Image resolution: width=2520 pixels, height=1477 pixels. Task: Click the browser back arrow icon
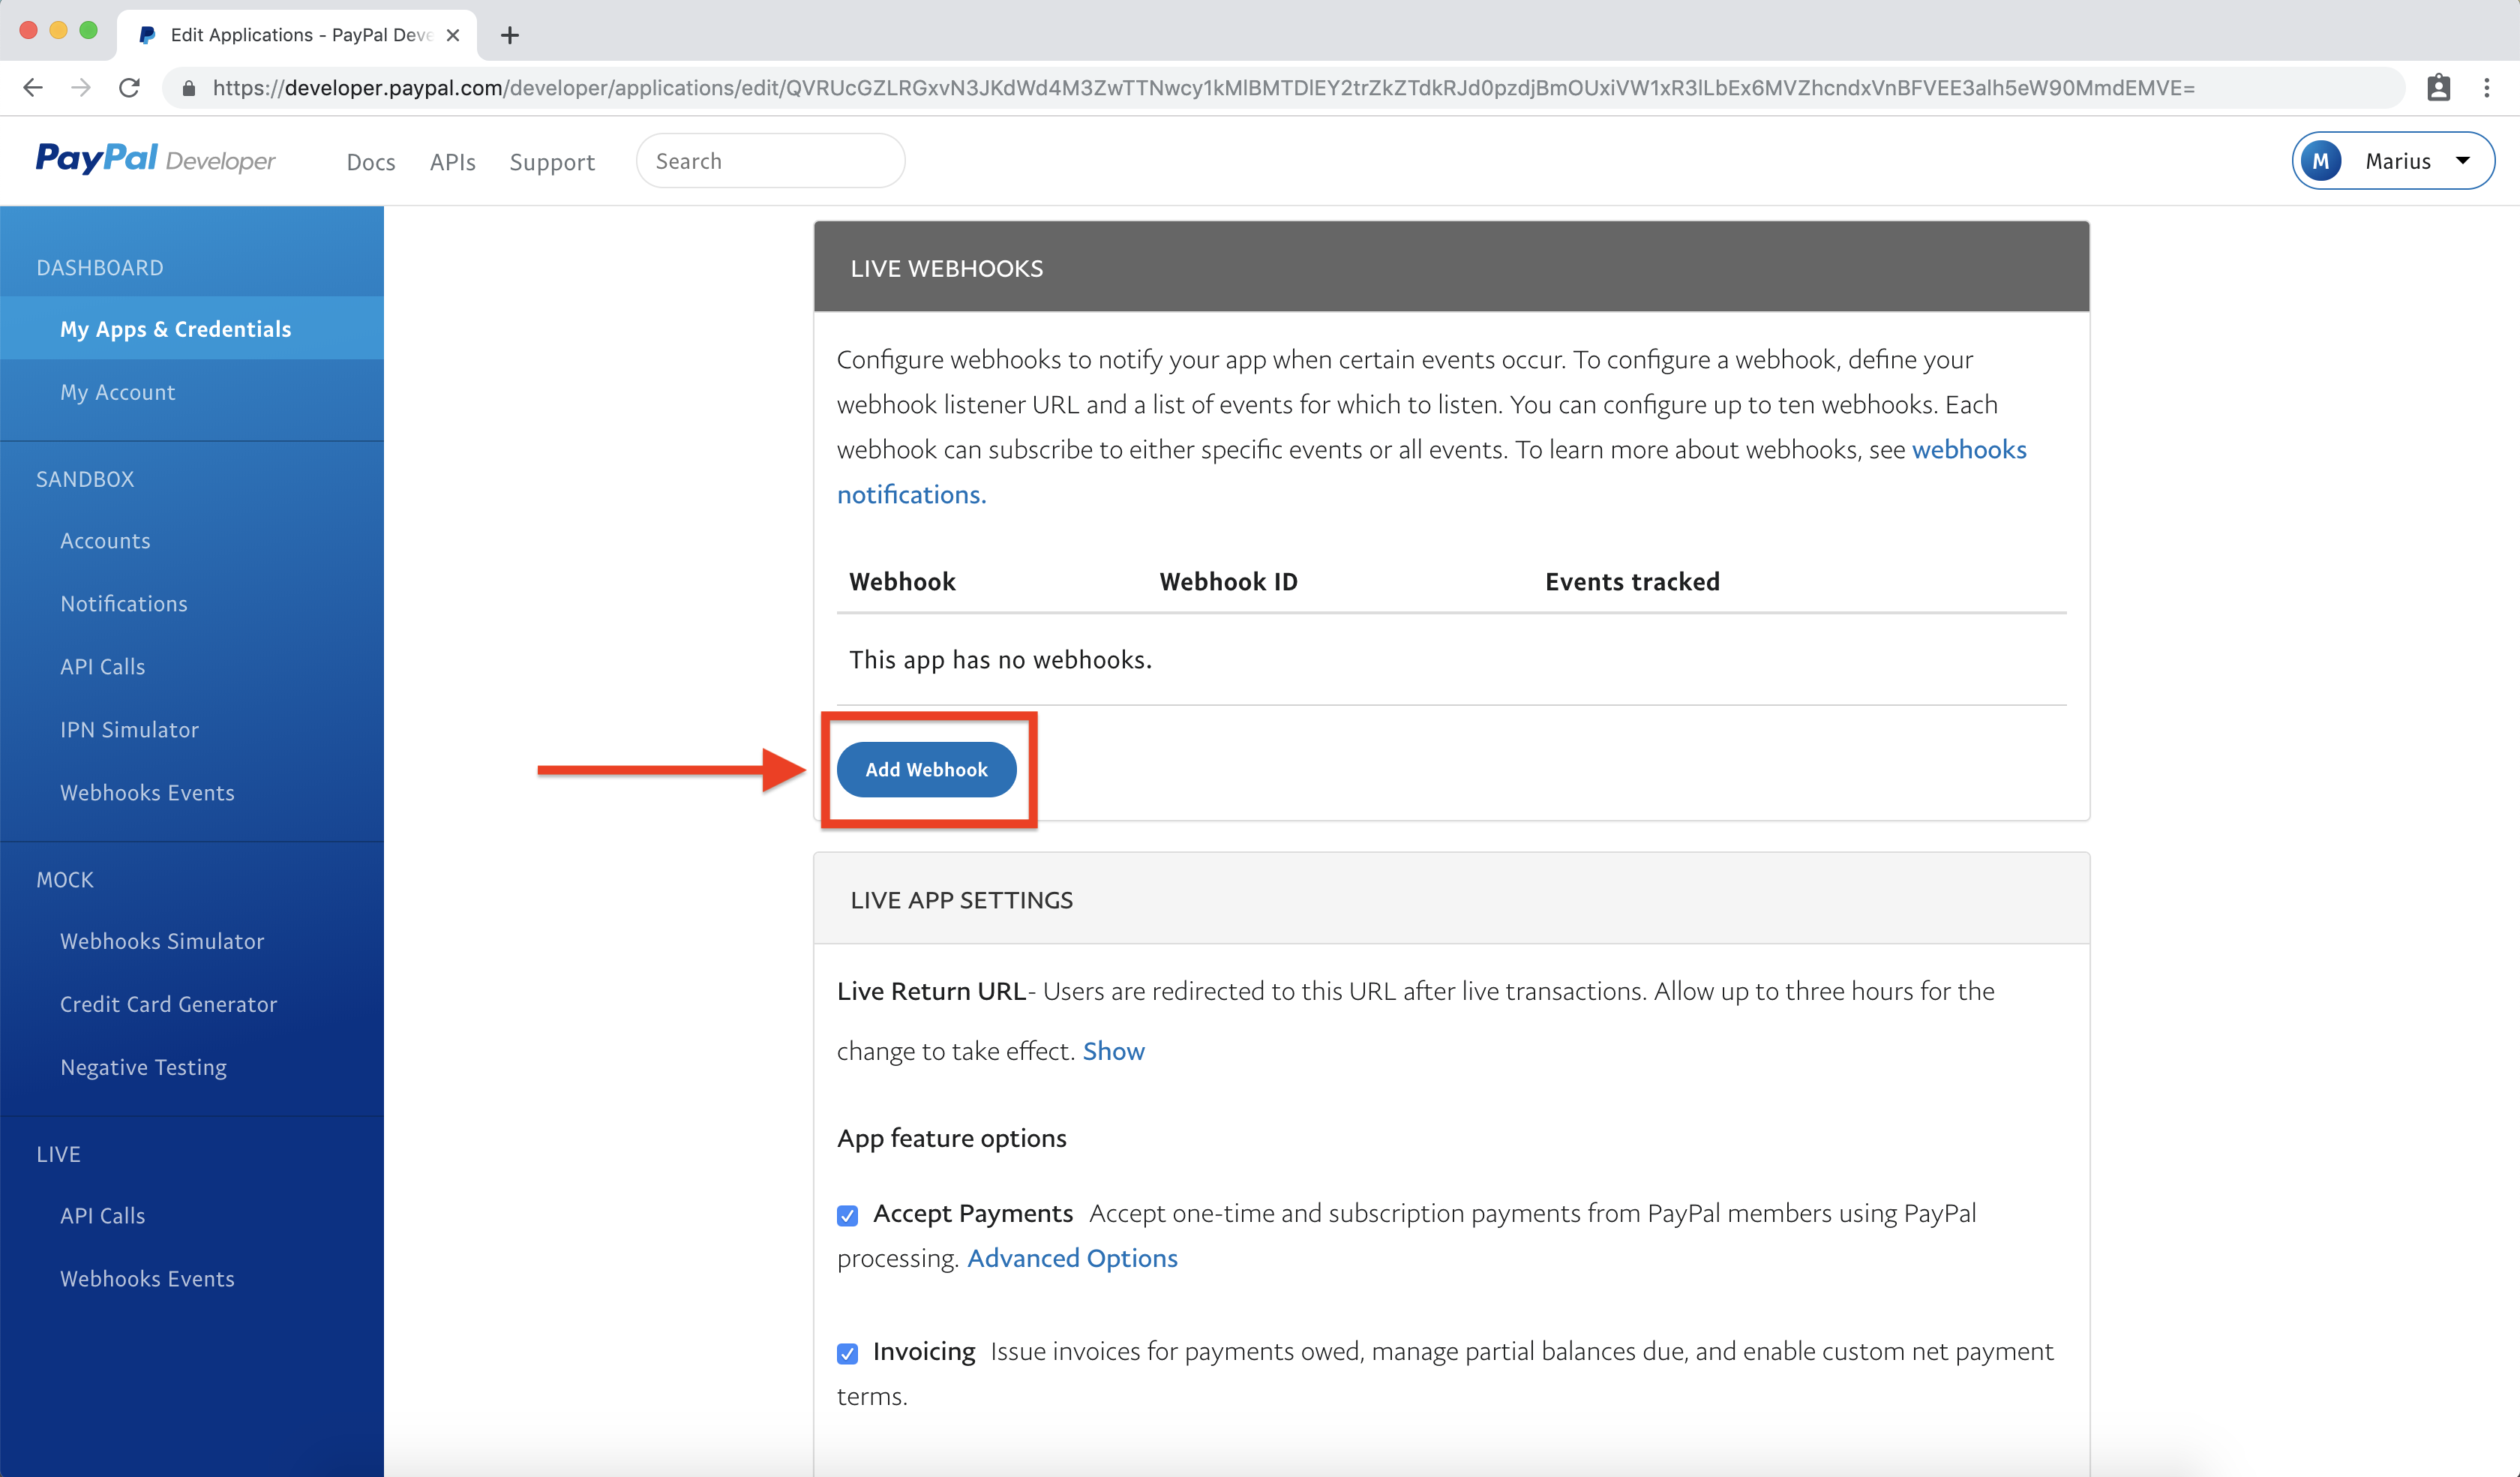tap(33, 88)
